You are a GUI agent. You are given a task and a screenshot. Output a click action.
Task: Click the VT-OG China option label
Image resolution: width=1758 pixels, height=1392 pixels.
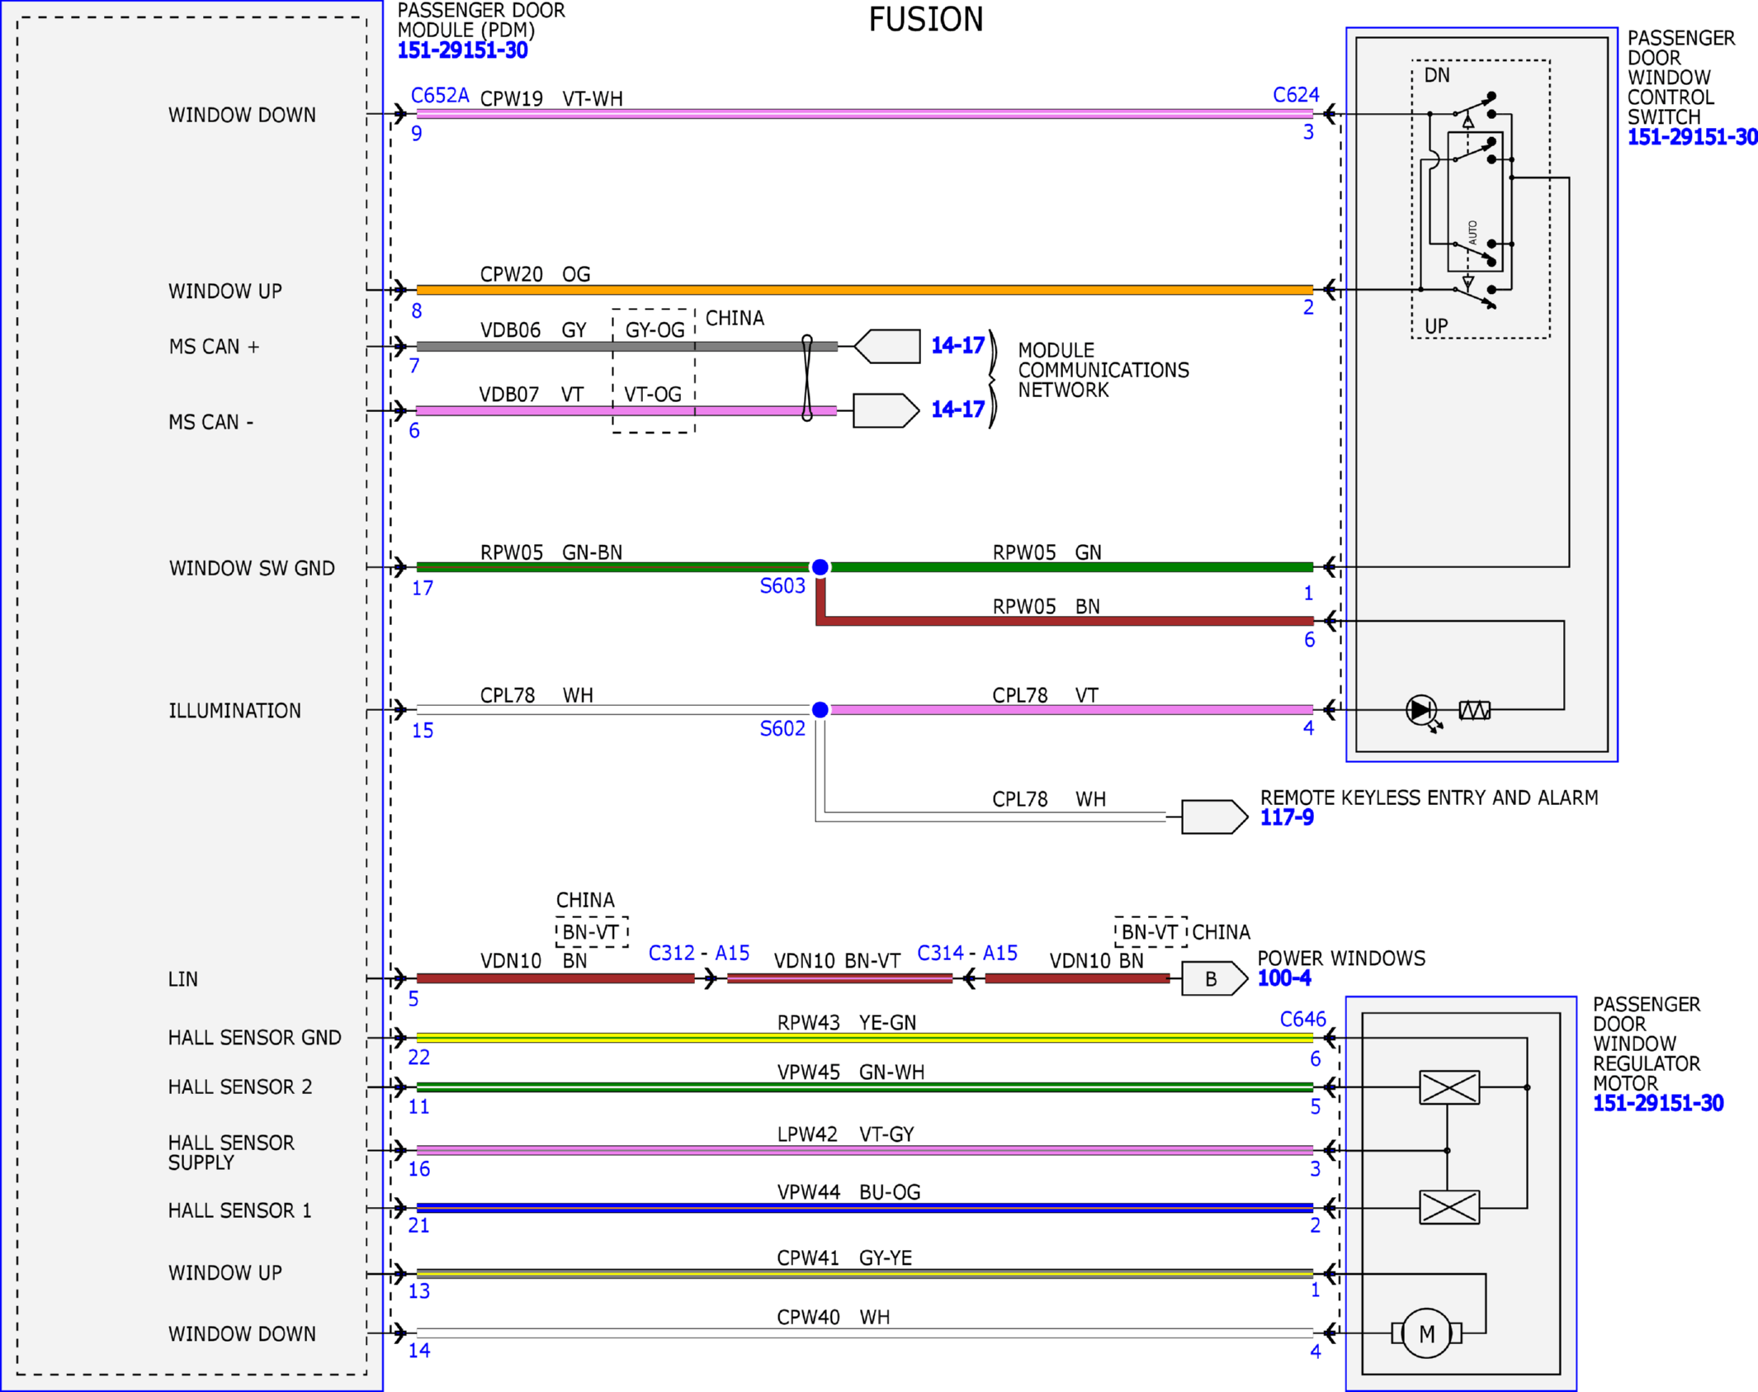coord(653,395)
